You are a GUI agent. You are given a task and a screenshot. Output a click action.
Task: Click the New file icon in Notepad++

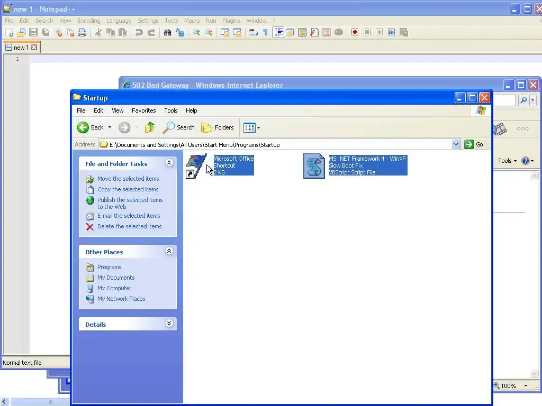10,32
